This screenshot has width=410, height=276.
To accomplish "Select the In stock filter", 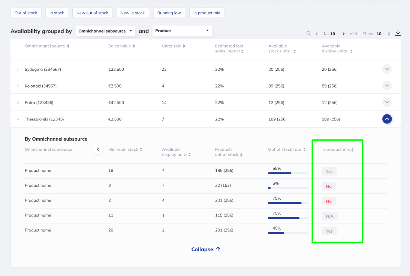I will [x=57, y=13].
